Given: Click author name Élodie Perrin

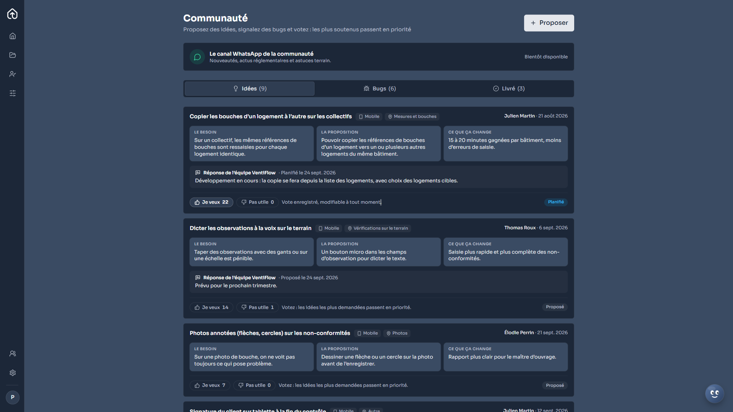Looking at the screenshot, I should (x=519, y=333).
